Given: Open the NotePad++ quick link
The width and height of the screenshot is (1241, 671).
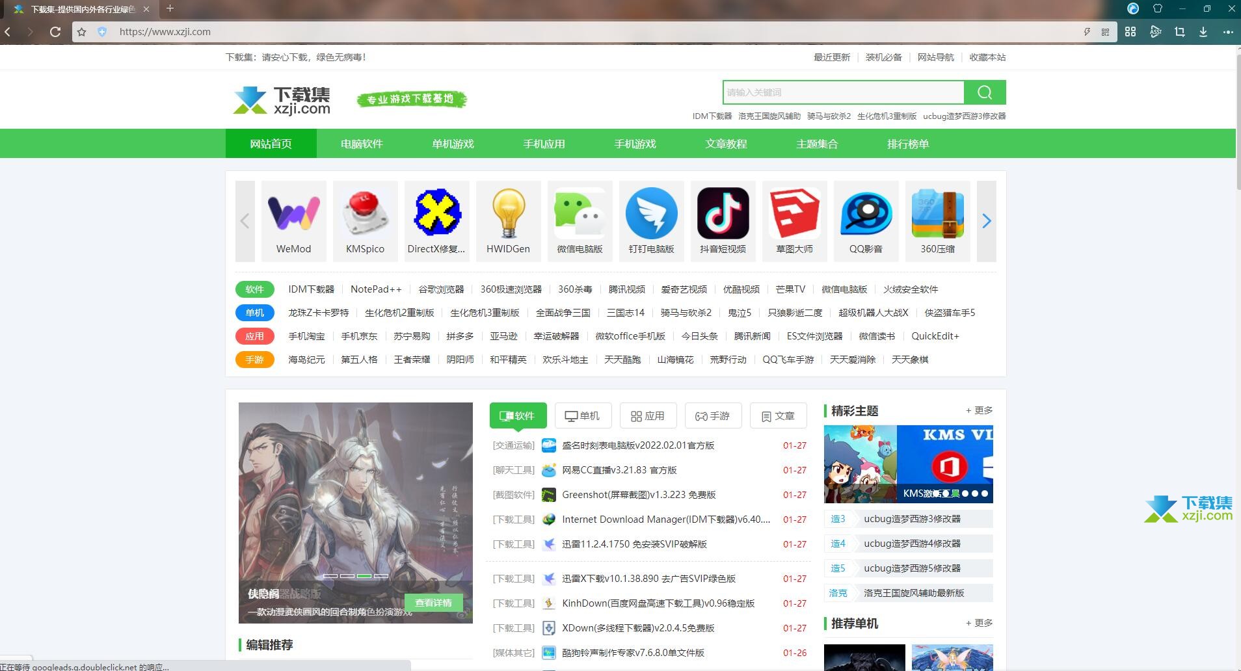Looking at the screenshot, I should [x=376, y=289].
